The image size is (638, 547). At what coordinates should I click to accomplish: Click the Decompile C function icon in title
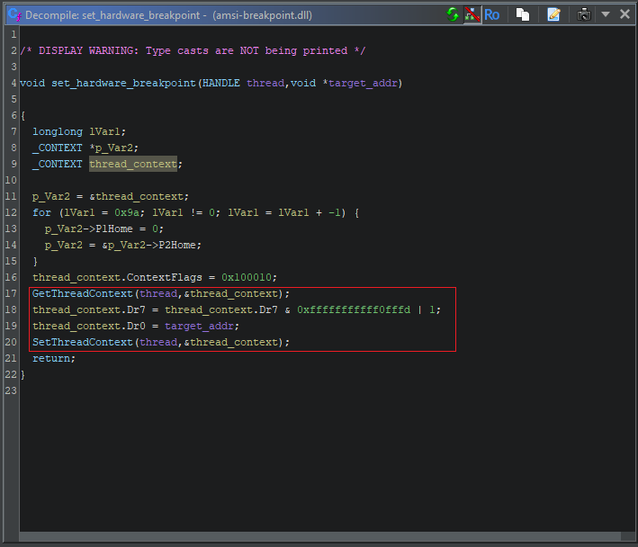[14, 15]
